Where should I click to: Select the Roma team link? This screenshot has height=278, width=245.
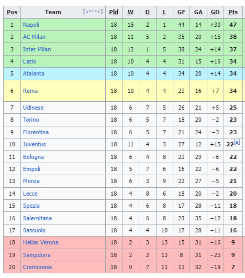(x=30, y=91)
